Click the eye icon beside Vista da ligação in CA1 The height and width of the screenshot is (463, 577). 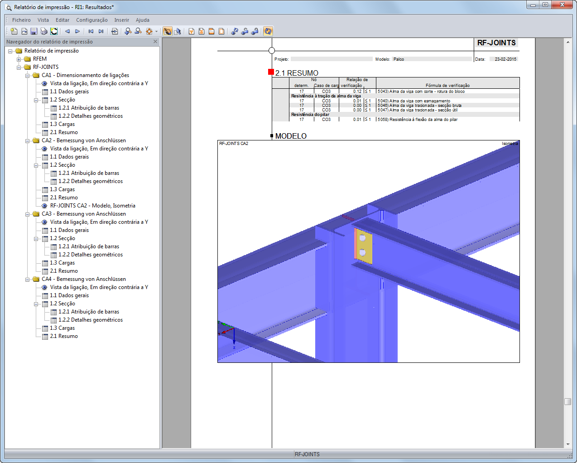(44, 83)
